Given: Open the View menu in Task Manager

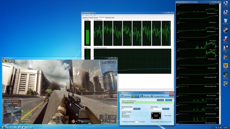Looking at the screenshot, I should click(x=91, y=15).
